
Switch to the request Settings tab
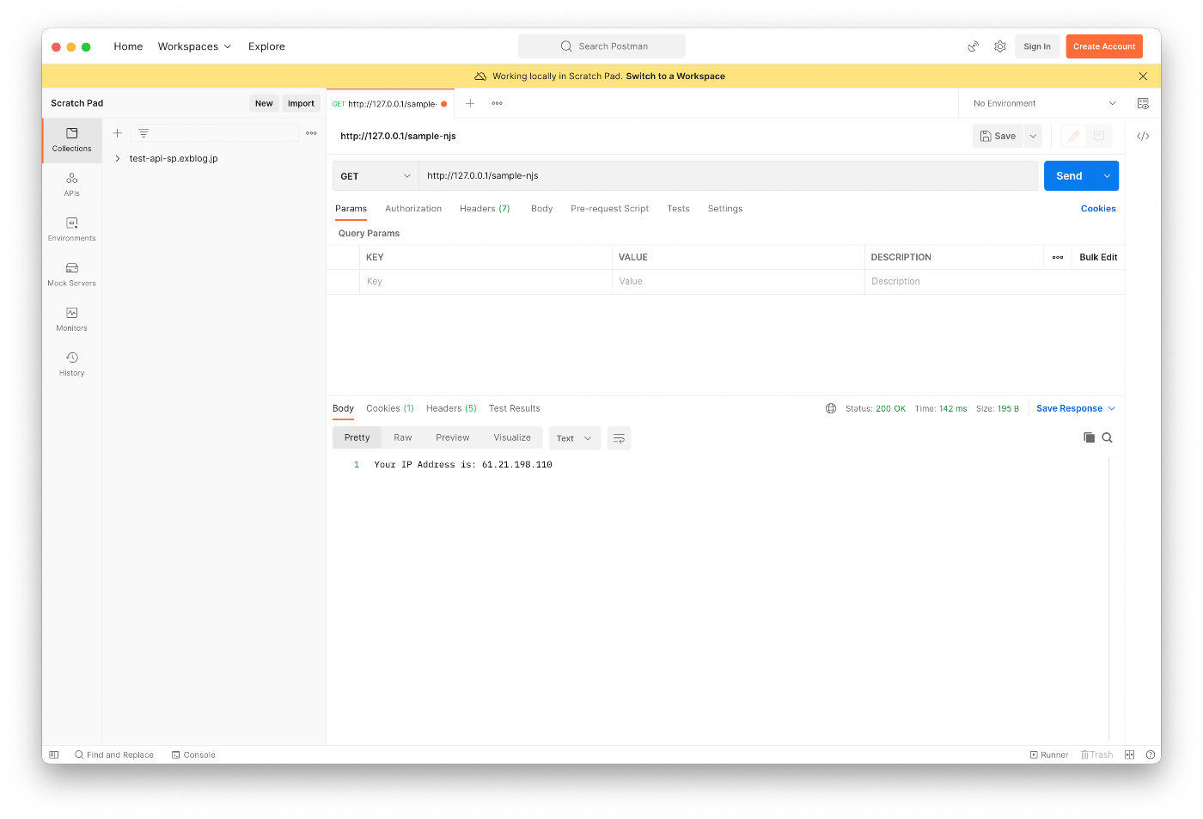(x=725, y=209)
